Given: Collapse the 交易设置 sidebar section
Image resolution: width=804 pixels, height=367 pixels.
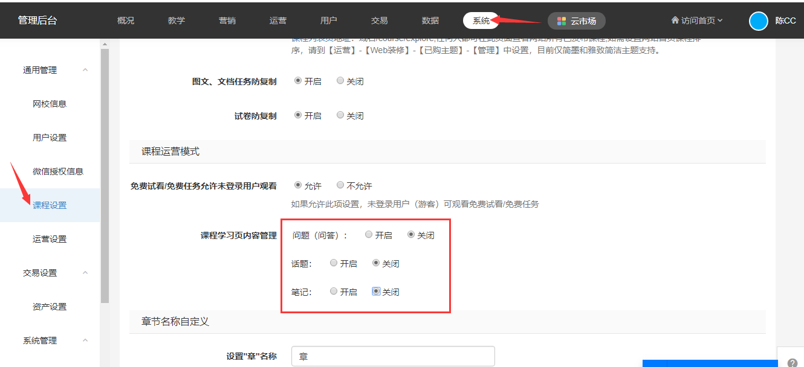Looking at the screenshot, I should coord(85,273).
